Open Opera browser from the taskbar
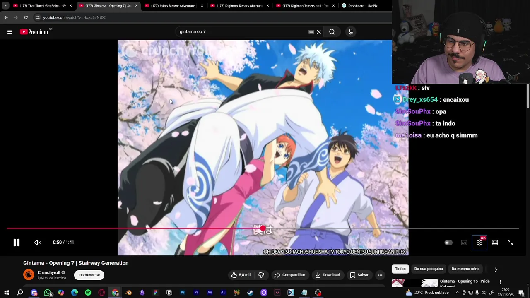This screenshot has height=298, width=530. pos(102,293)
